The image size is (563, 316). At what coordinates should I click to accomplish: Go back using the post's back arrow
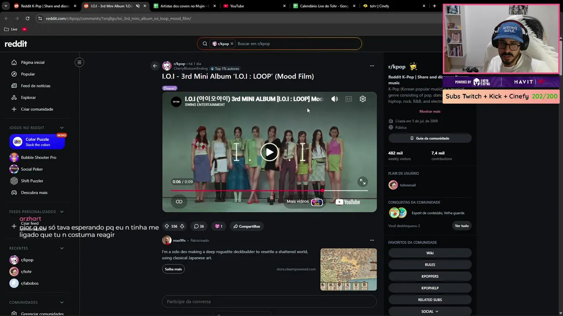pos(155,66)
